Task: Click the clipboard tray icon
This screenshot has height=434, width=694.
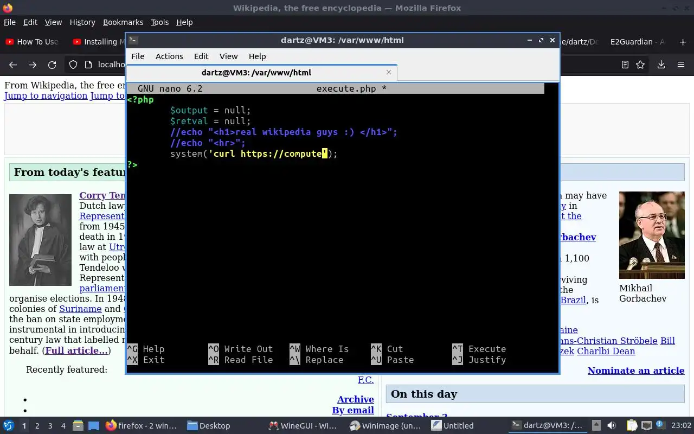Action: point(632,426)
